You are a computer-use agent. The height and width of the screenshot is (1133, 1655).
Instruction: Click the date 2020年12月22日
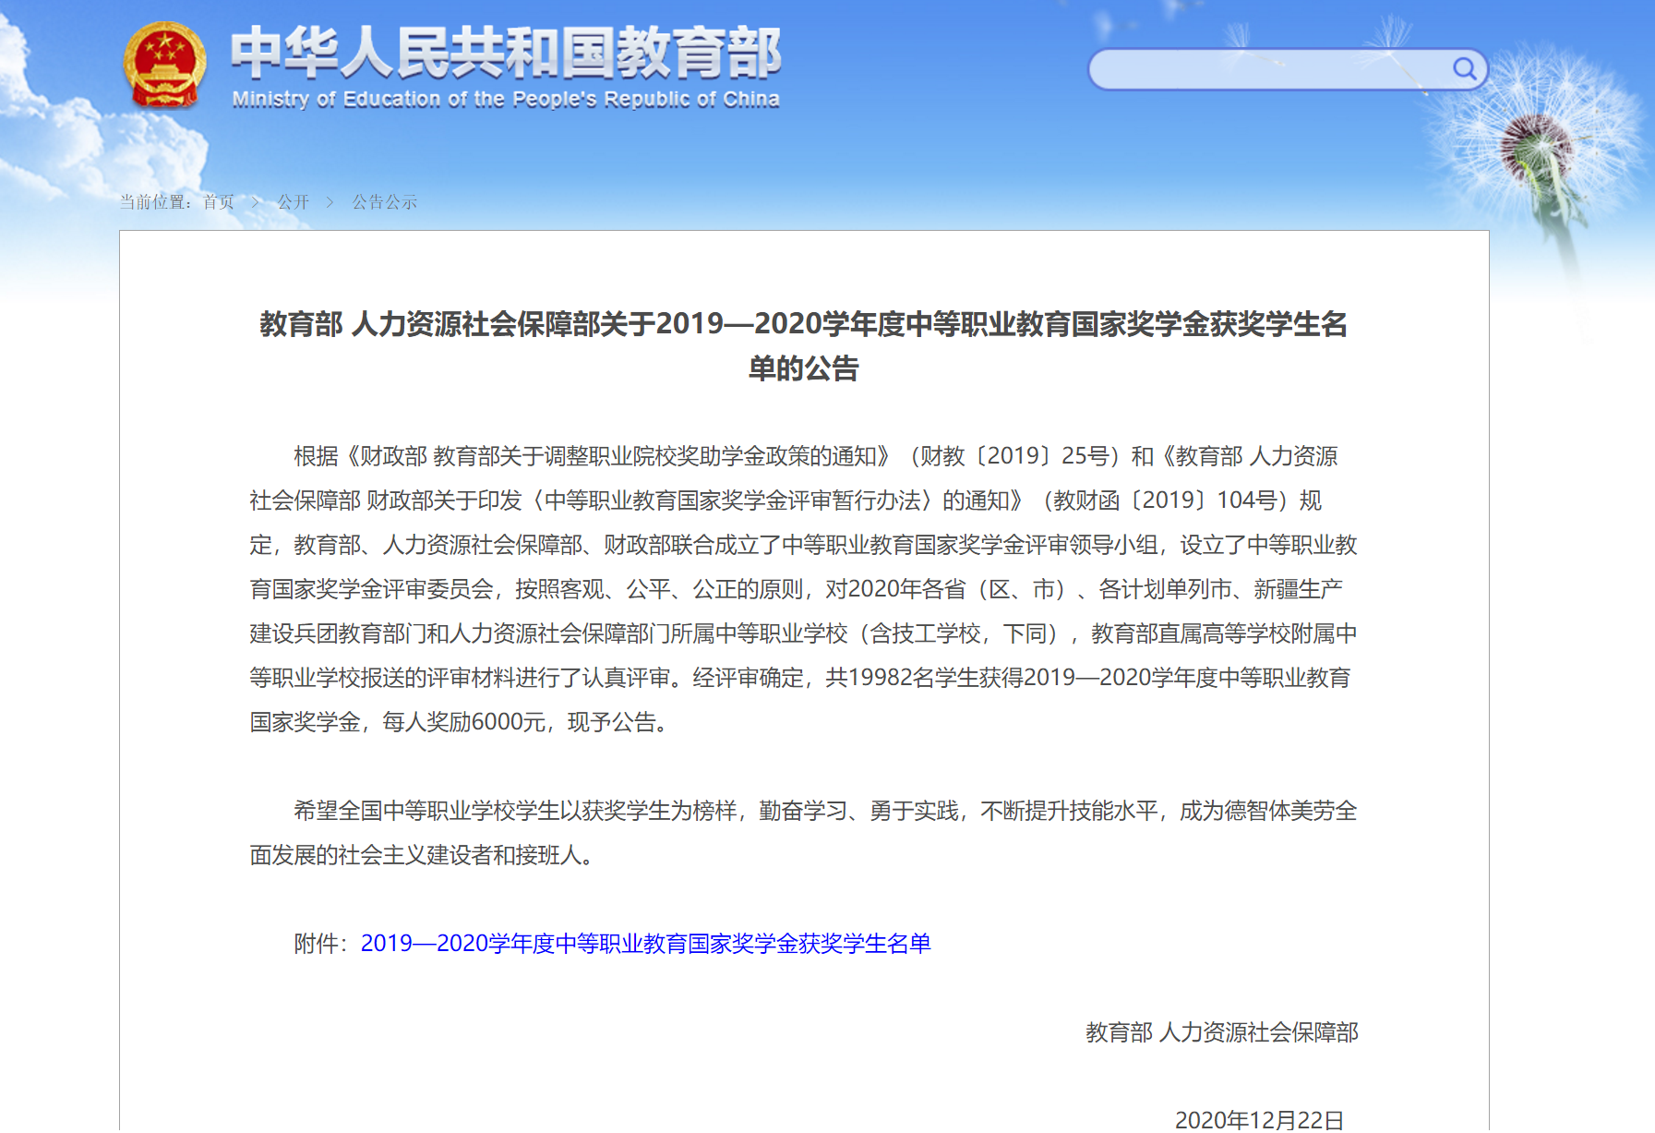[1259, 1119]
